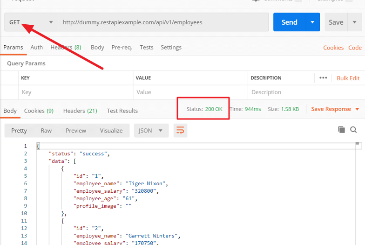Image resolution: width=365 pixels, height=245 pixels.
Task: Open the GET method dropdown
Action: 31,22
